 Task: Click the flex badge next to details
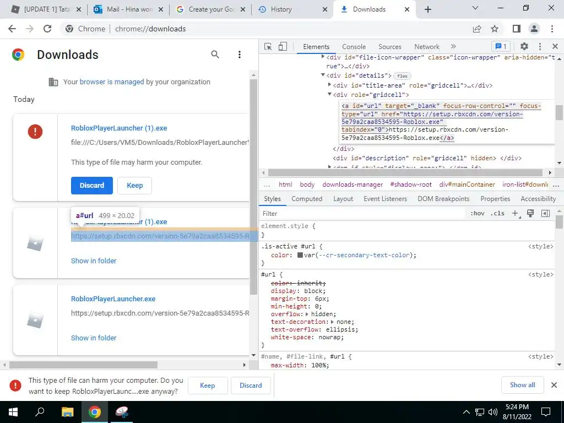pos(402,76)
